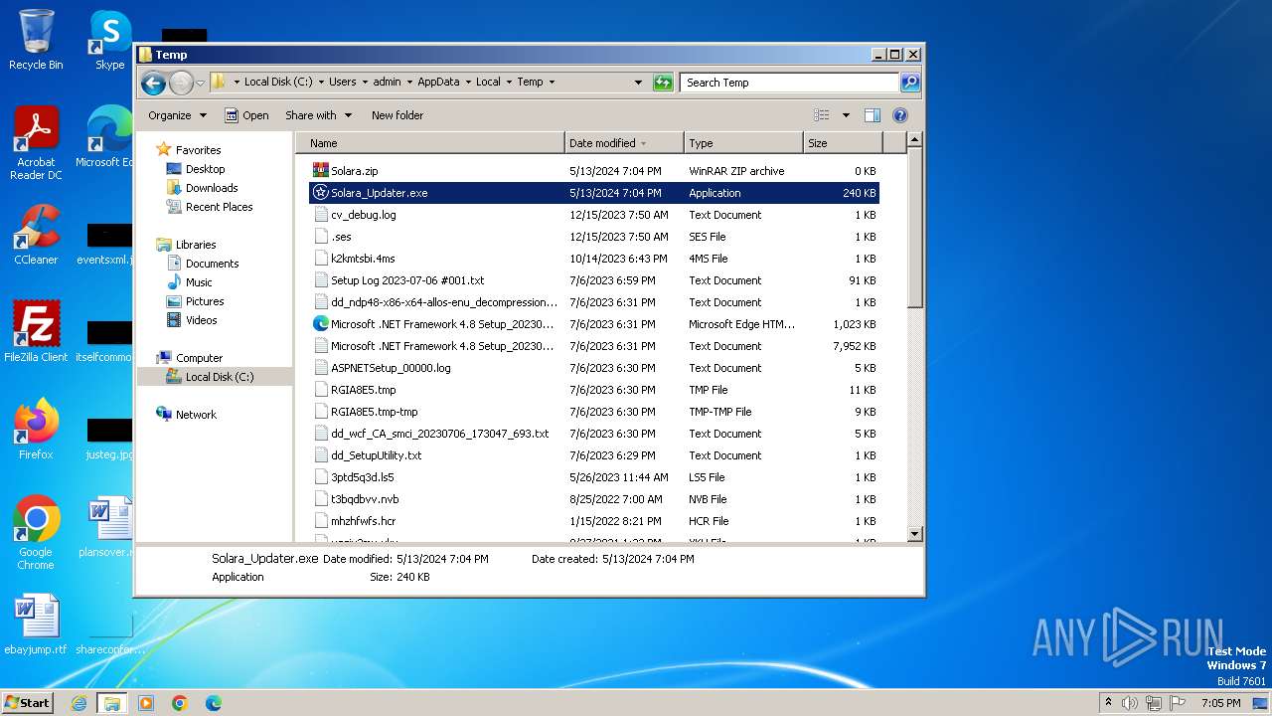Open Pictures library
1272x716 pixels.
click(x=205, y=301)
